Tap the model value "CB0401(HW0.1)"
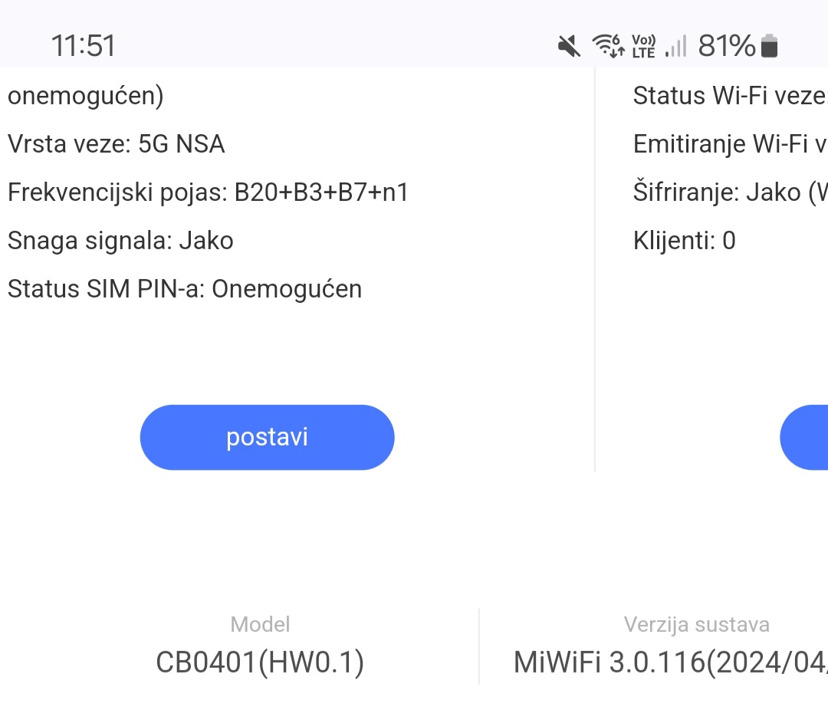This screenshot has height=707, width=828. (x=260, y=663)
